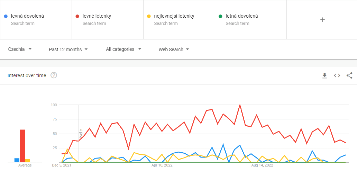
Task: Select the nejlevnejsi letenky term box
Action: pos(179,20)
